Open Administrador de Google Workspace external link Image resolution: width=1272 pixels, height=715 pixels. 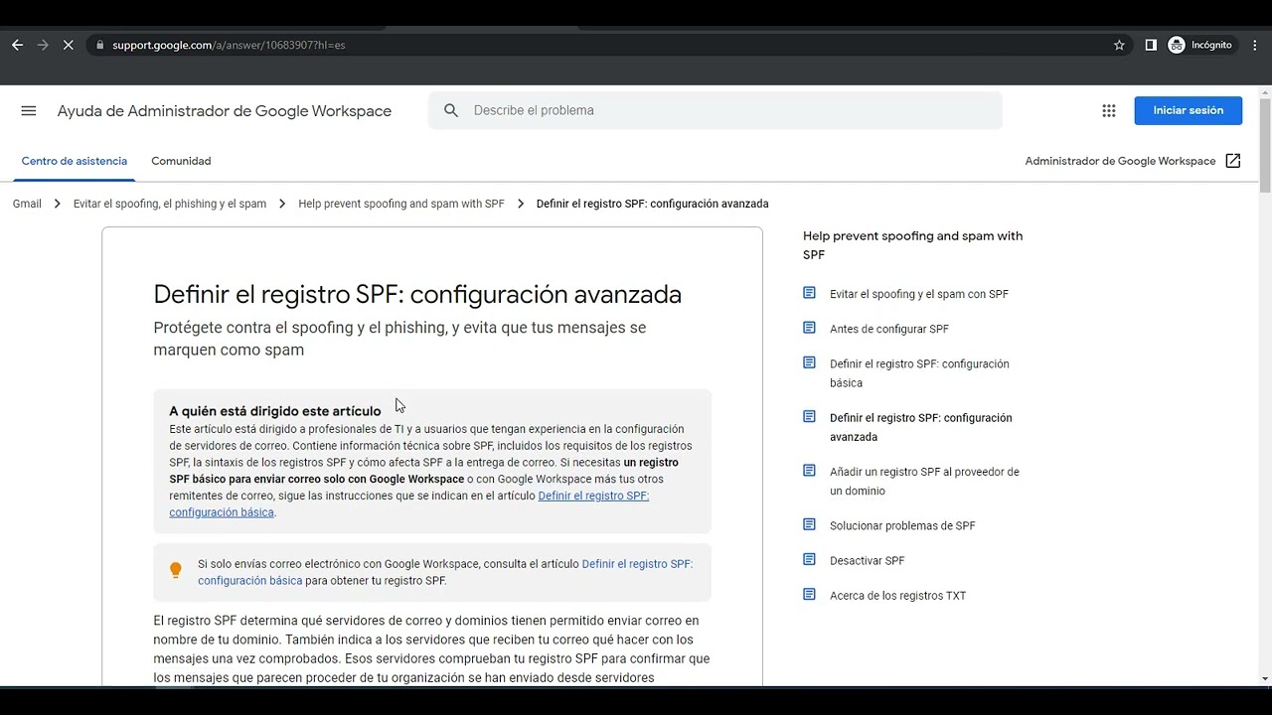pos(1133,161)
